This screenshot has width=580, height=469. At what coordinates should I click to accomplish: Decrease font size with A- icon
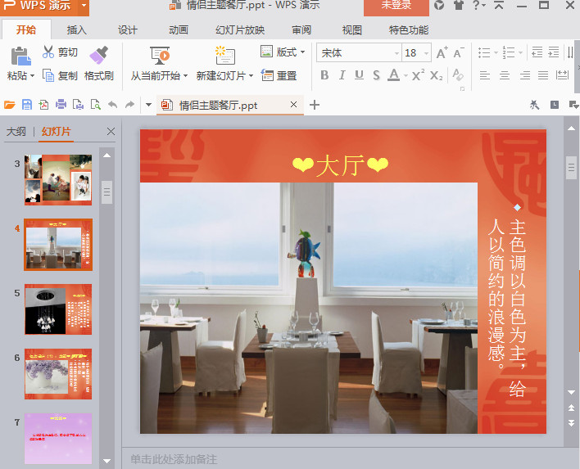coord(459,53)
